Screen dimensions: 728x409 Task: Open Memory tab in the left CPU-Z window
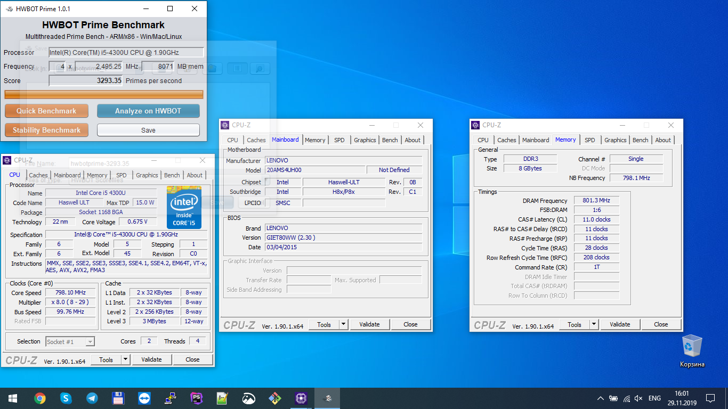(x=97, y=175)
